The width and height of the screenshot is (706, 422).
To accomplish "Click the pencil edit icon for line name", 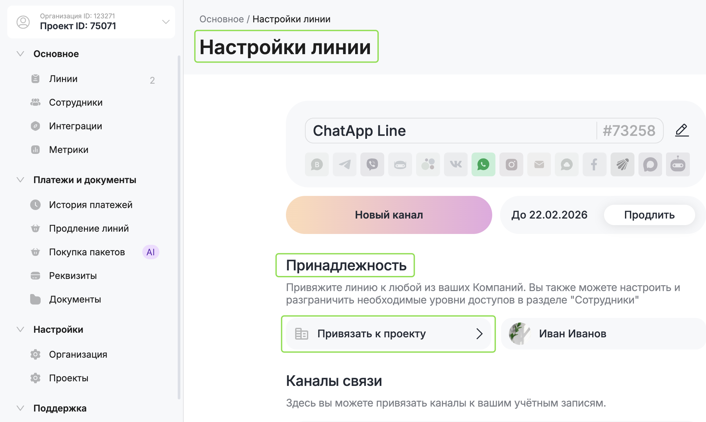I will tap(682, 130).
